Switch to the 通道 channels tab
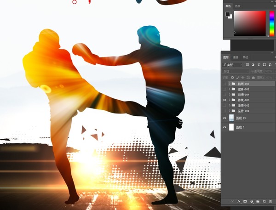This screenshot has height=210, width=276. pos(236,57)
